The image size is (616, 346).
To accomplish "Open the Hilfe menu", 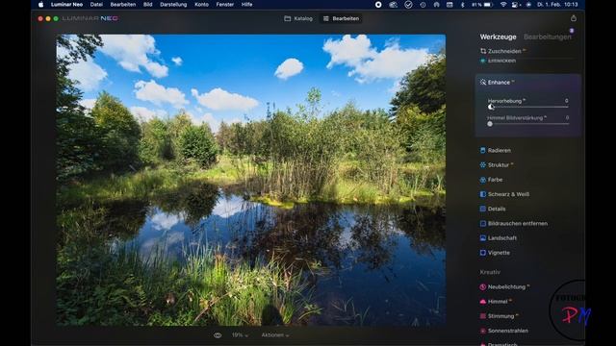I will (x=246, y=5).
